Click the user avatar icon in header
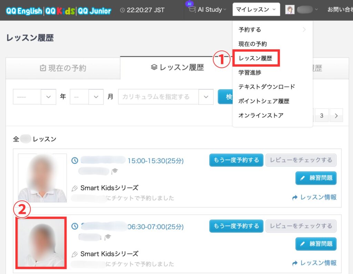Viewport: 353px width, 274px height. pyautogui.click(x=290, y=10)
